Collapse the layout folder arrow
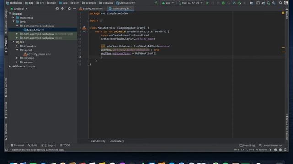This screenshot has height=164, width=293. pyautogui.click(x=17, y=50)
